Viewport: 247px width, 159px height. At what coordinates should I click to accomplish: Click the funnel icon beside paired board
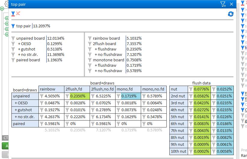13,60
